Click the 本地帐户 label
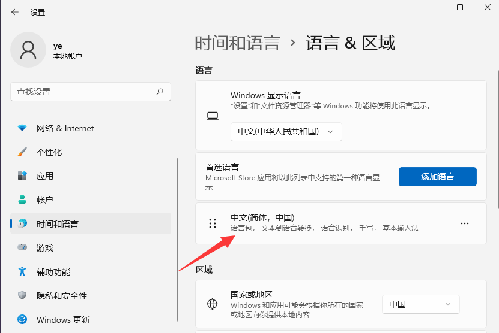 [x=67, y=56]
